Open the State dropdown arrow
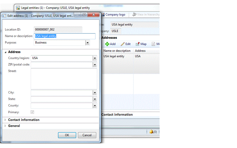The width and height of the screenshot is (237, 148). 95,99
